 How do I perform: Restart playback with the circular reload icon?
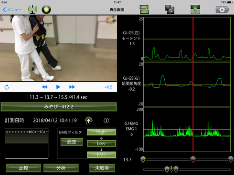pyautogui.click(x=7, y=87)
